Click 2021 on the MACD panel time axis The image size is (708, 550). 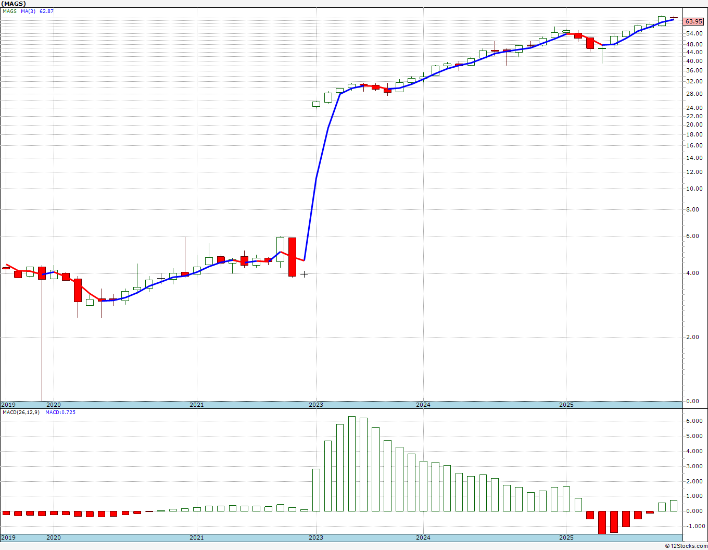click(x=197, y=537)
